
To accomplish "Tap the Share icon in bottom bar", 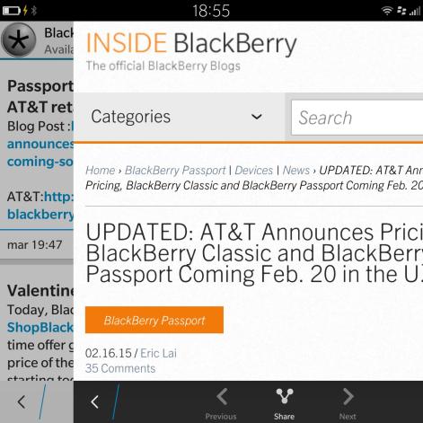I will [x=285, y=396].
